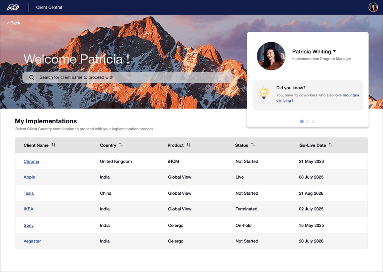Click the ADP logo in the header
The image size is (383, 272).
13,7
